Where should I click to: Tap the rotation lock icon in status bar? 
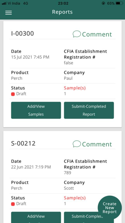click(104, 3)
